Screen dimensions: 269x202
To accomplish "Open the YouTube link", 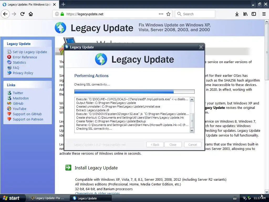I will tap(19, 109).
